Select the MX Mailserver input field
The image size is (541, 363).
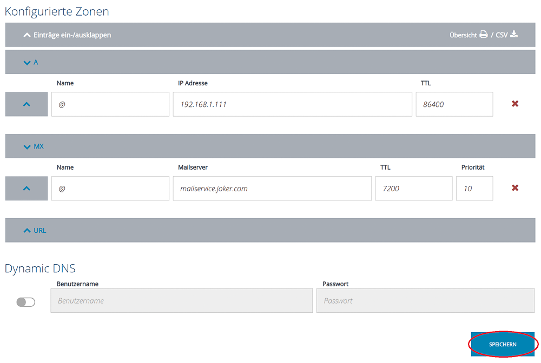tap(272, 189)
